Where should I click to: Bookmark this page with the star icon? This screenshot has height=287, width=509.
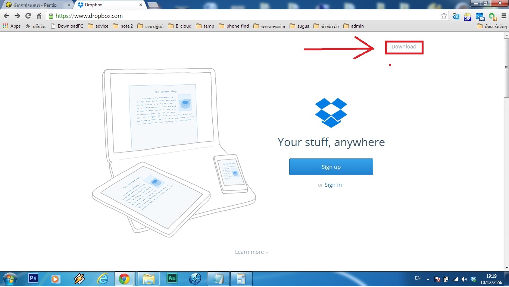click(x=444, y=16)
